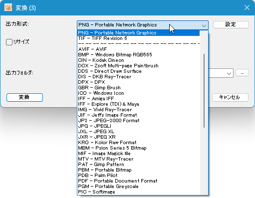
Task: Select JPG - JPEGLI
Action: [x=139, y=126]
